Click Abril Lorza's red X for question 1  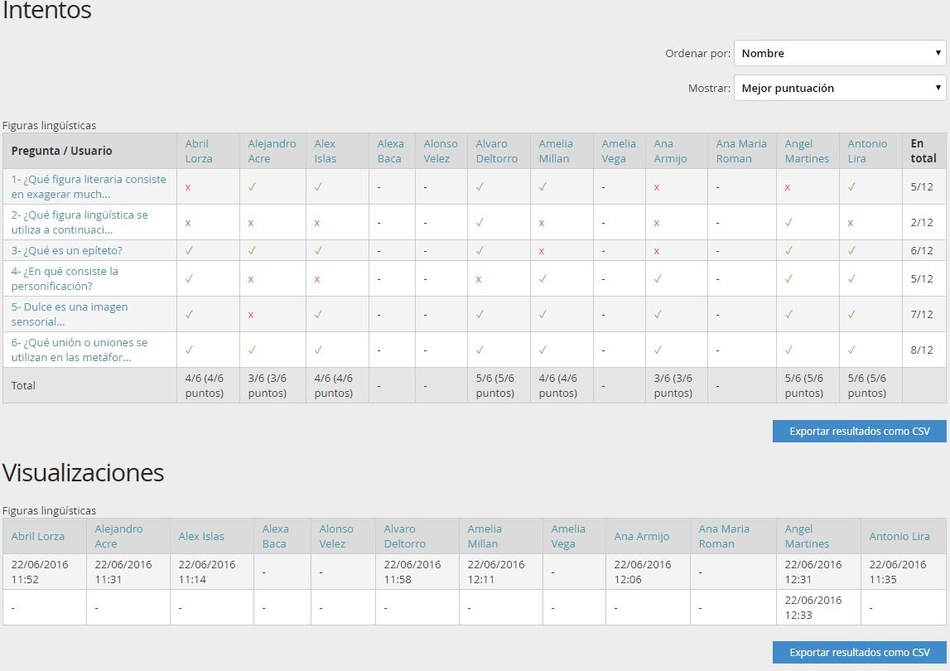(x=188, y=187)
